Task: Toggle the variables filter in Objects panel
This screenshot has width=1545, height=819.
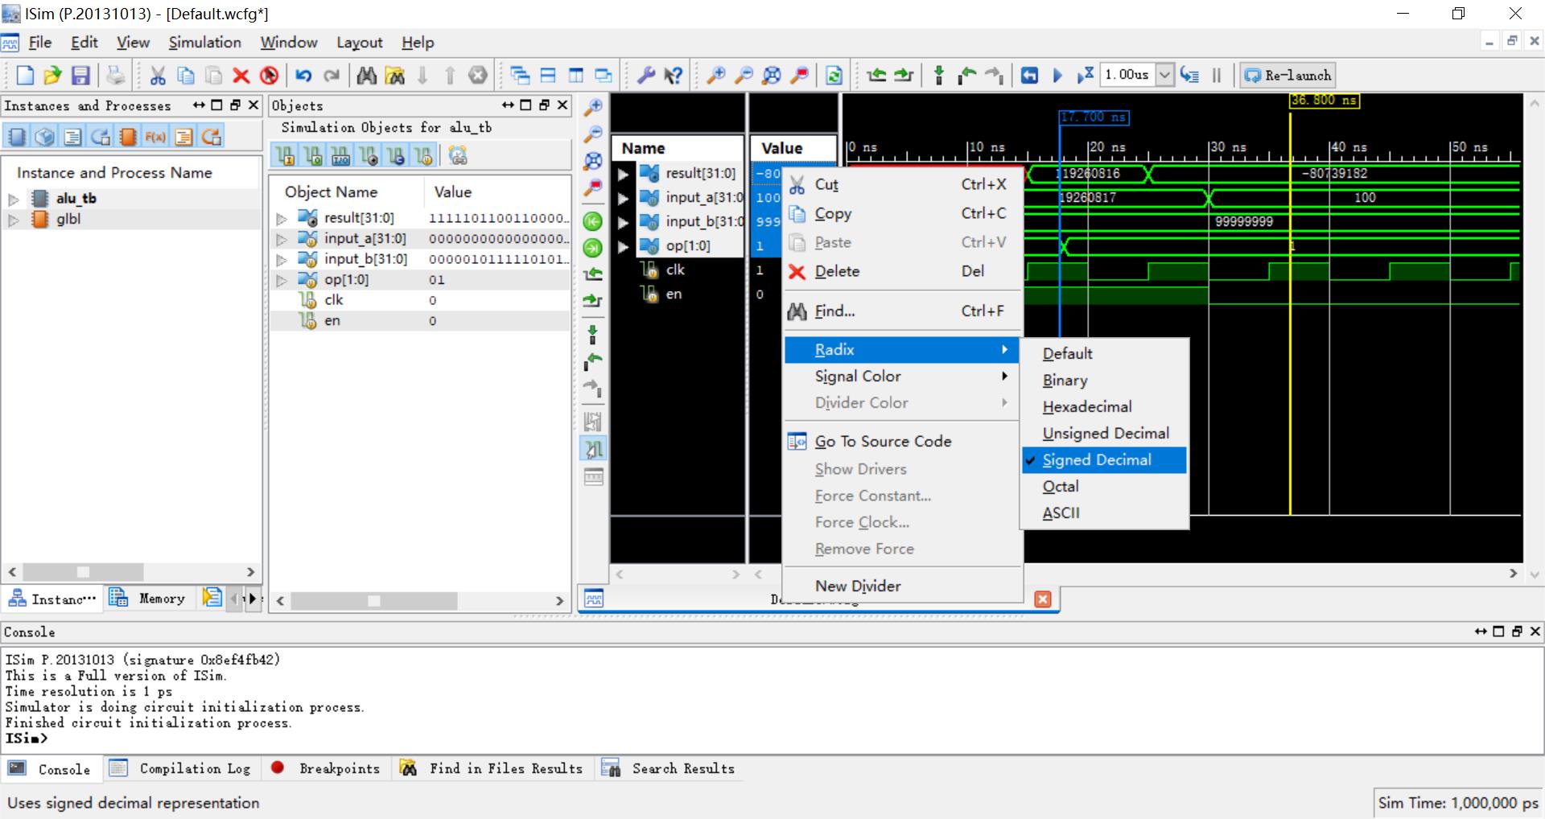Action: pos(423,155)
